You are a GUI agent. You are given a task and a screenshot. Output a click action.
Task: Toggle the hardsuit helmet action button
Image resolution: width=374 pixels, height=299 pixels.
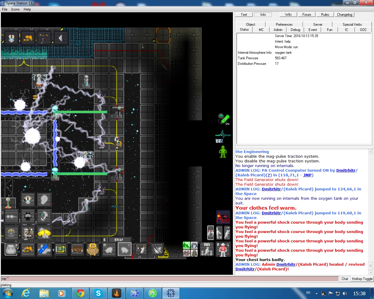(x=11, y=38)
